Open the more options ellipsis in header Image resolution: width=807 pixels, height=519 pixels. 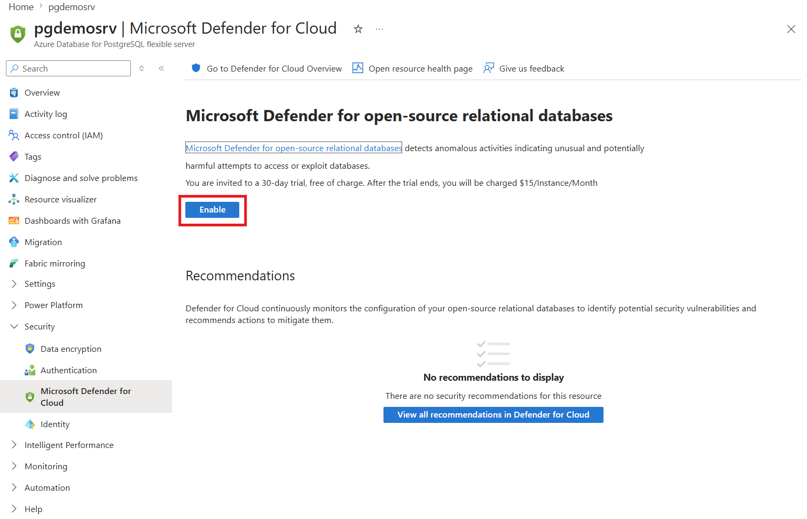click(x=379, y=29)
